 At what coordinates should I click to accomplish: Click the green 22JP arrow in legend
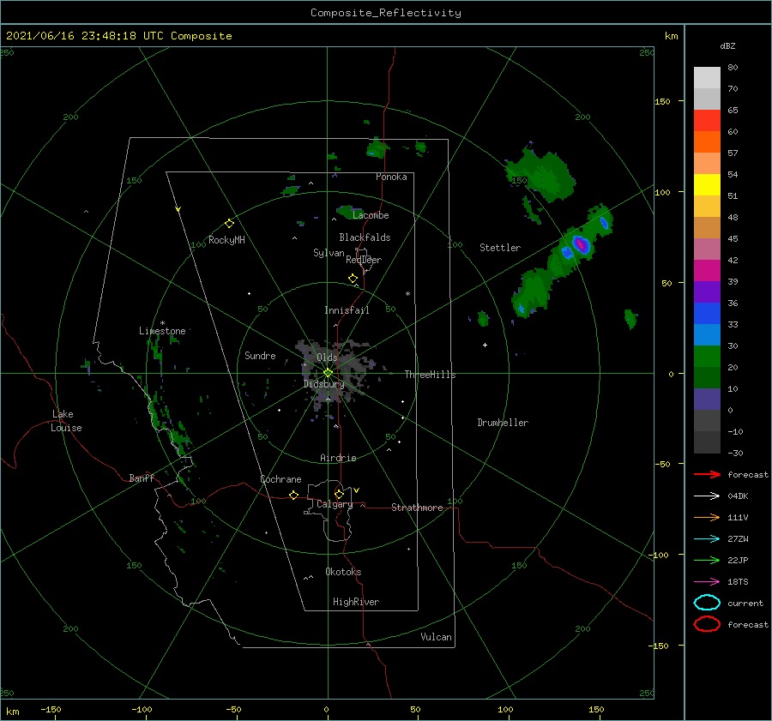707,560
